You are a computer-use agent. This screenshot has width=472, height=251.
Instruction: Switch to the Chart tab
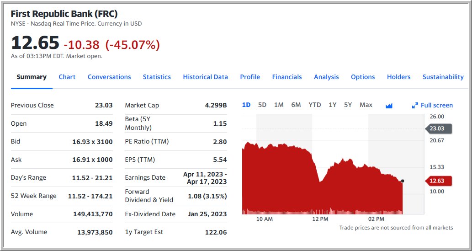click(x=67, y=77)
